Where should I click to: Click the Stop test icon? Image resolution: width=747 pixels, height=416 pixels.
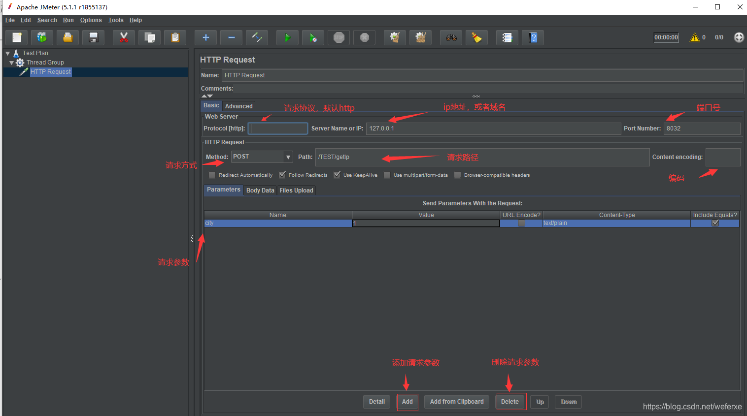coord(339,37)
